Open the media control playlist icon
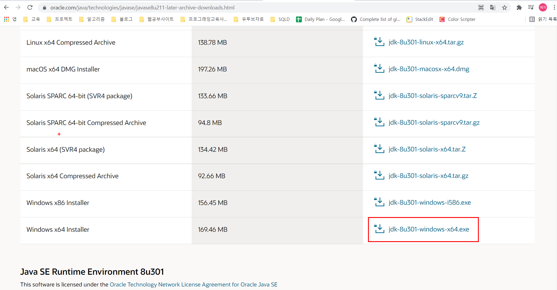Viewport: 557px width, 290px height. (531, 8)
